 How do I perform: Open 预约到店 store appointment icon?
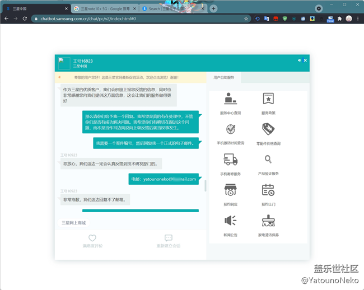point(231,190)
